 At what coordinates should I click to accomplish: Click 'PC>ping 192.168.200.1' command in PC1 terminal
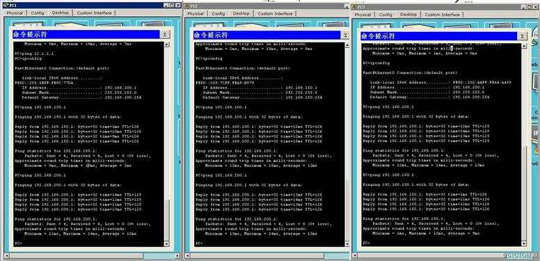(x=40, y=175)
